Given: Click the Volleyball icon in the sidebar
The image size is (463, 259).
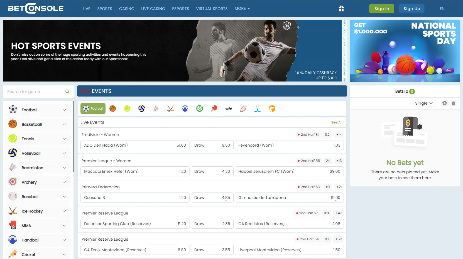Looking at the screenshot, I should click(13, 153).
